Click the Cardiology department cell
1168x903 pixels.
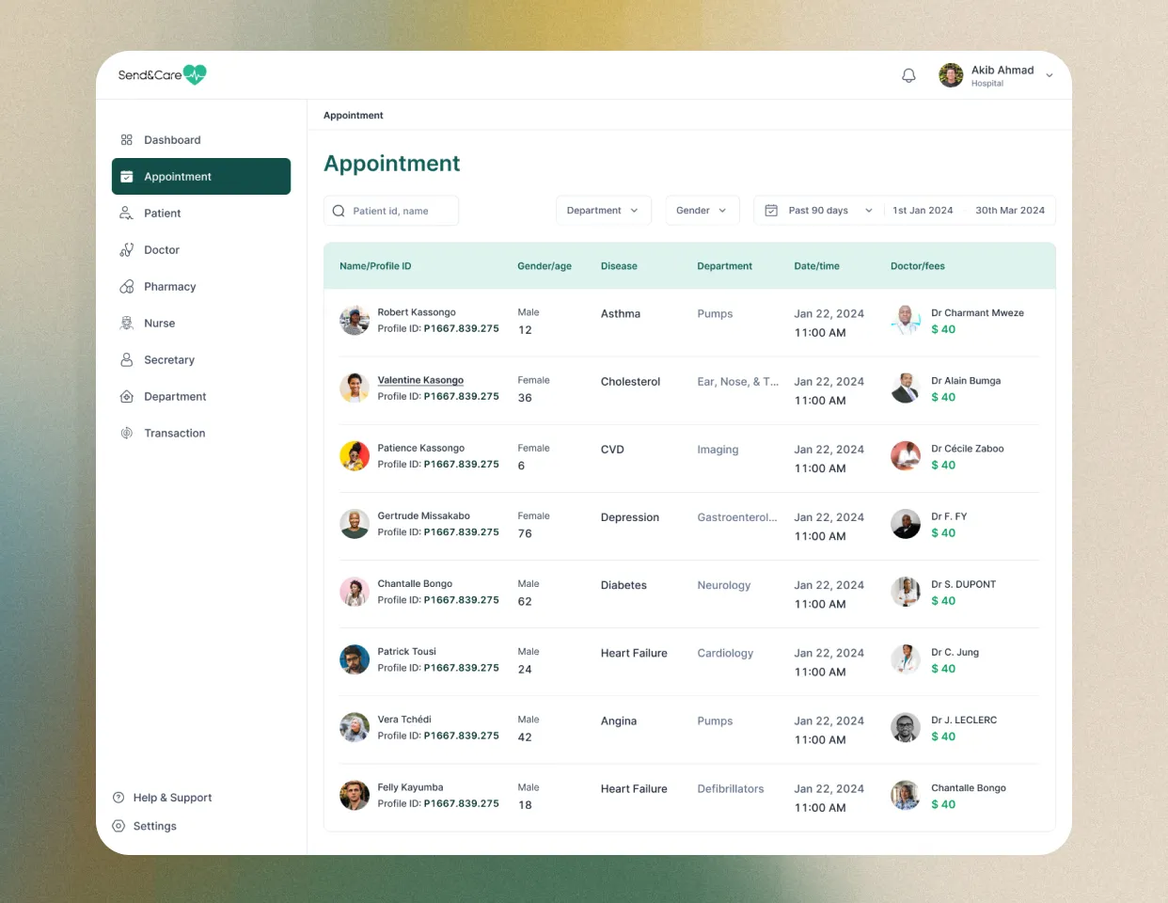(x=725, y=653)
